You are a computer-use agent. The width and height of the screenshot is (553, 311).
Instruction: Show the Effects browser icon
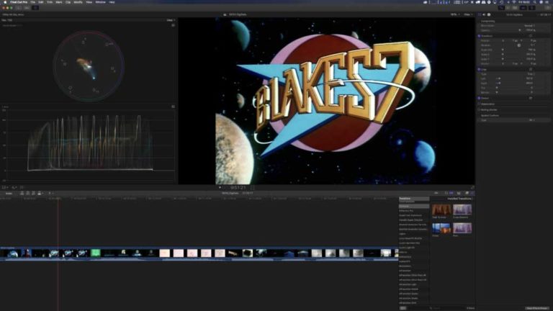pyautogui.click(x=467, y=193)
